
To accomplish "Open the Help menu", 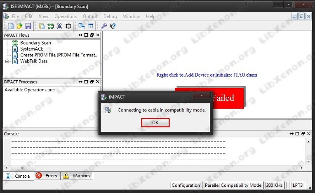I will [x=150, y=16].
